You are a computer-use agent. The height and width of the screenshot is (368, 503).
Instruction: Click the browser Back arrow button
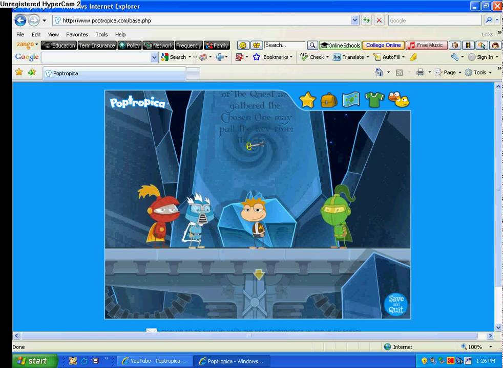[20, 20]
